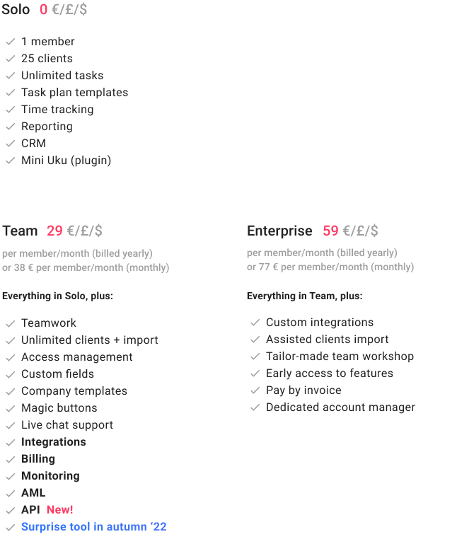The width and height of the screenshot is (469, 539).
Task: Click the red New! badge
Action: click(60, 510)
